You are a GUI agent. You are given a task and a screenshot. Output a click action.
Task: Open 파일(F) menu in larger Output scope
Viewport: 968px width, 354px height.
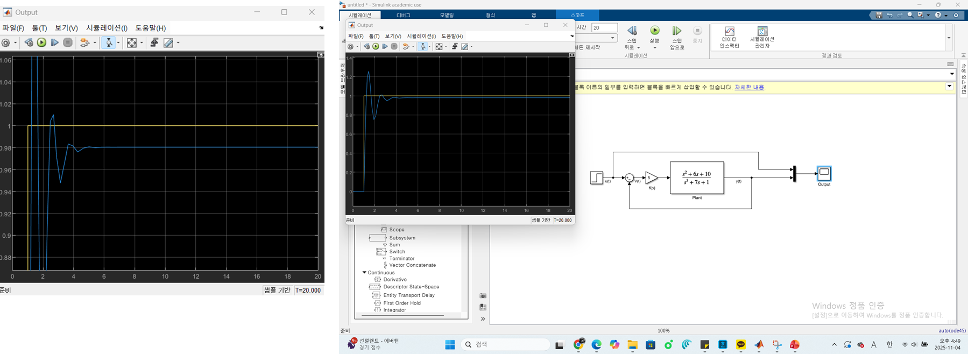click(x=13, y=28)
